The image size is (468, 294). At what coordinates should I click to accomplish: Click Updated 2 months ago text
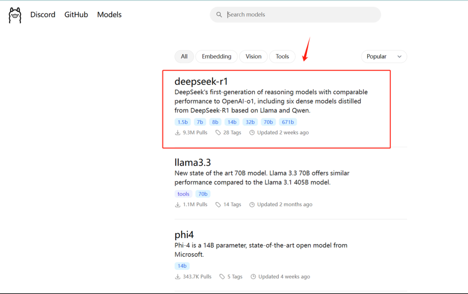click(285, 204)
